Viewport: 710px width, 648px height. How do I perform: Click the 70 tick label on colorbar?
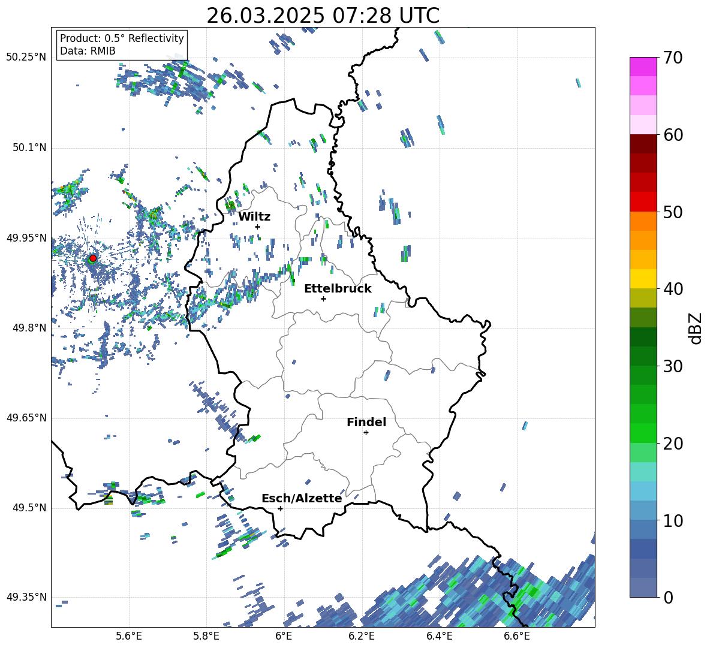click(x=673, y=58)
